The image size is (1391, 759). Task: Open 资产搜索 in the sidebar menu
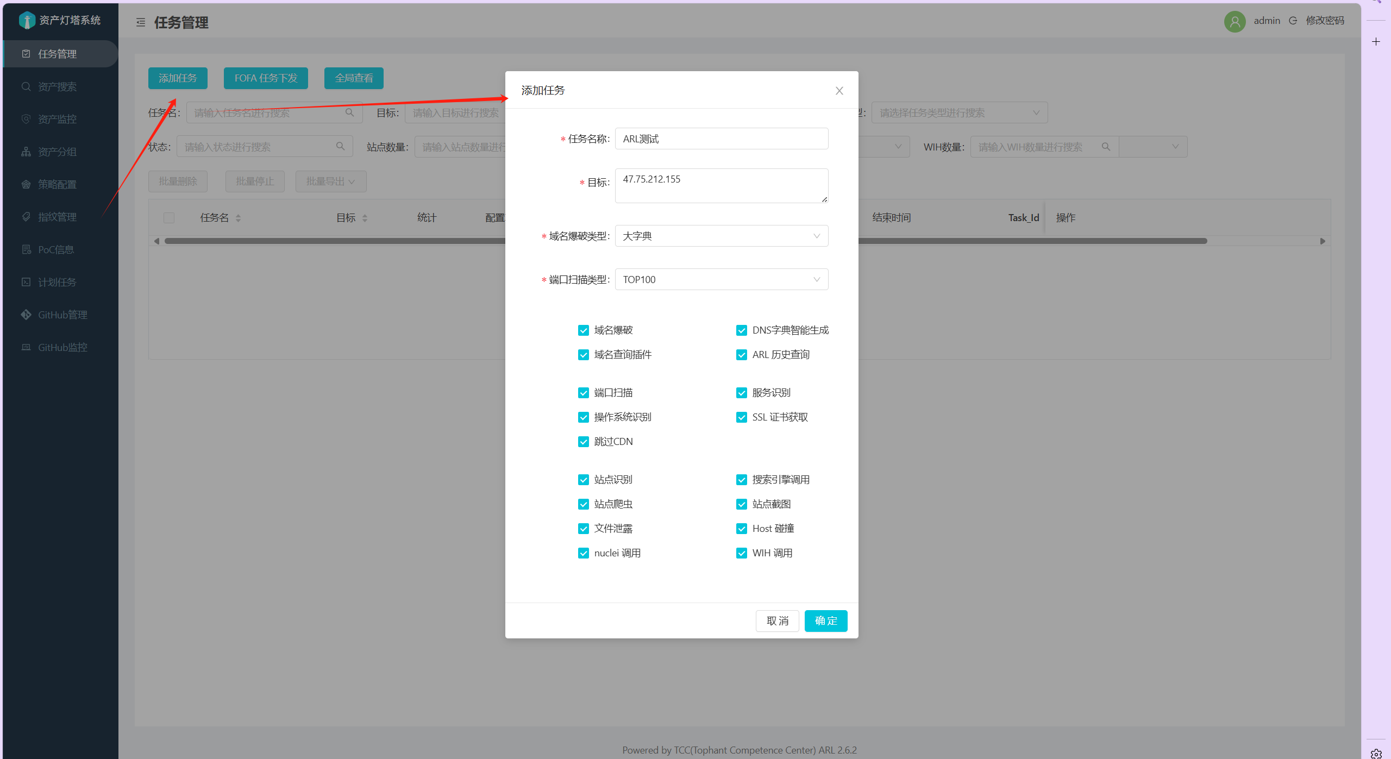57,86
